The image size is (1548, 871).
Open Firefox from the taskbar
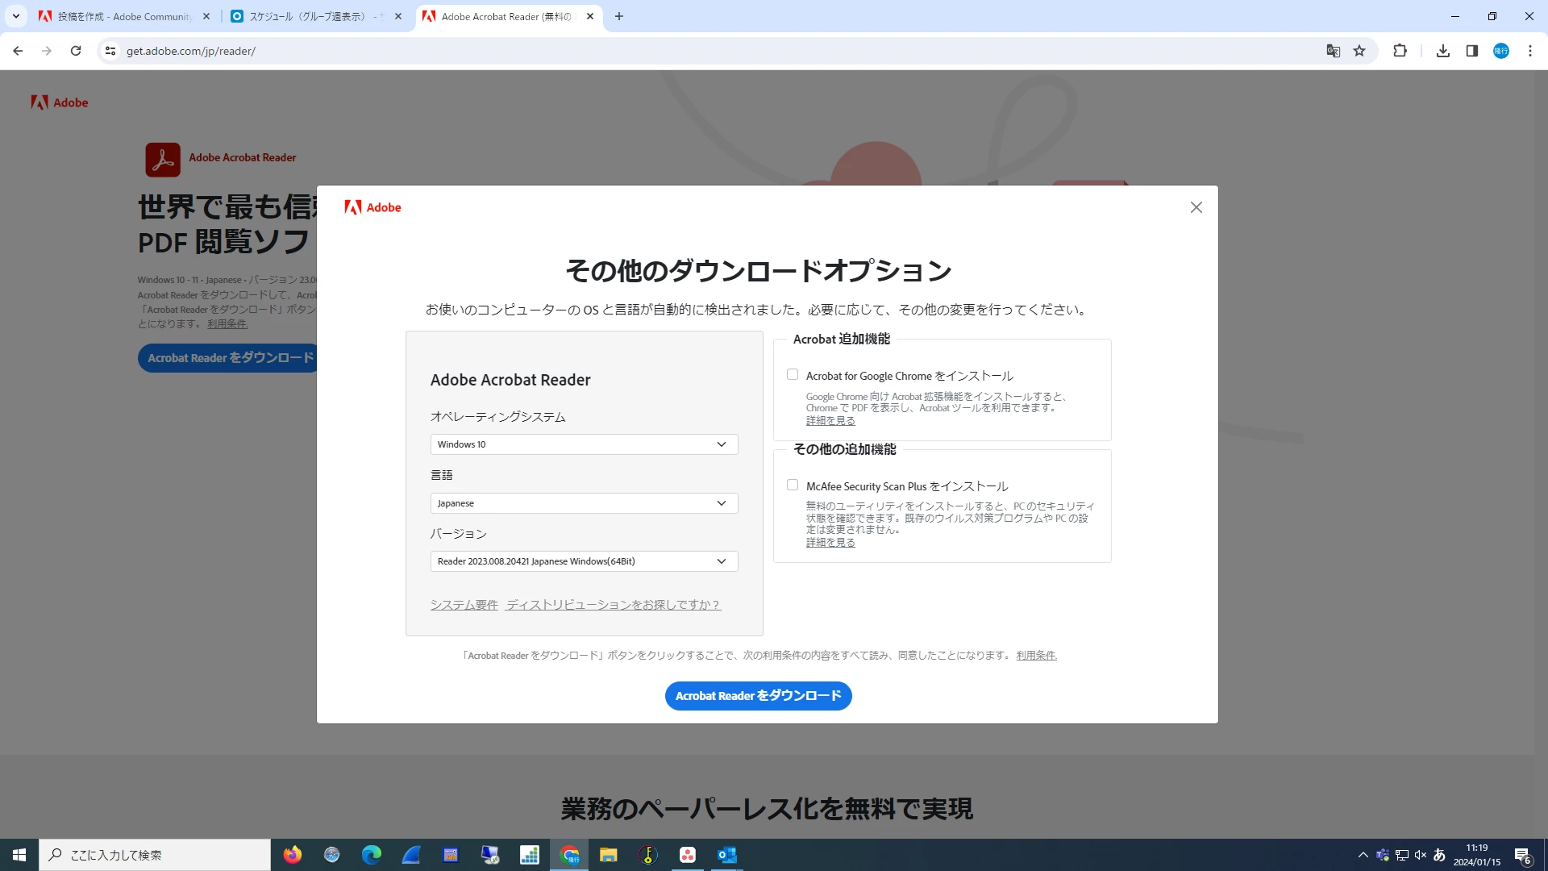point(292,855)
